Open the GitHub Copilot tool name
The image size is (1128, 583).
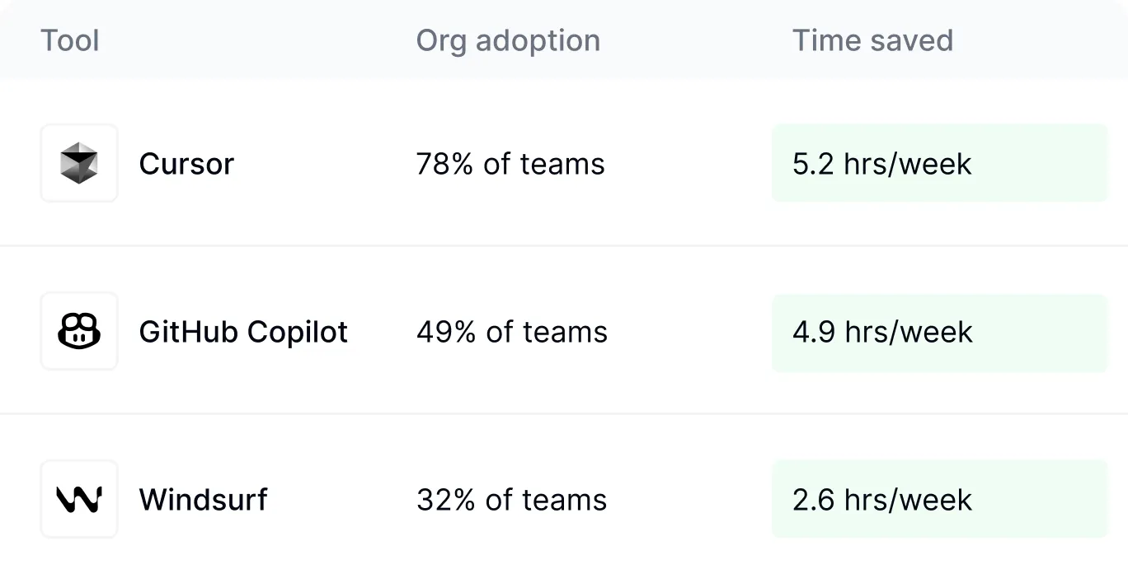pyautogui.click(x=243, y=332)
